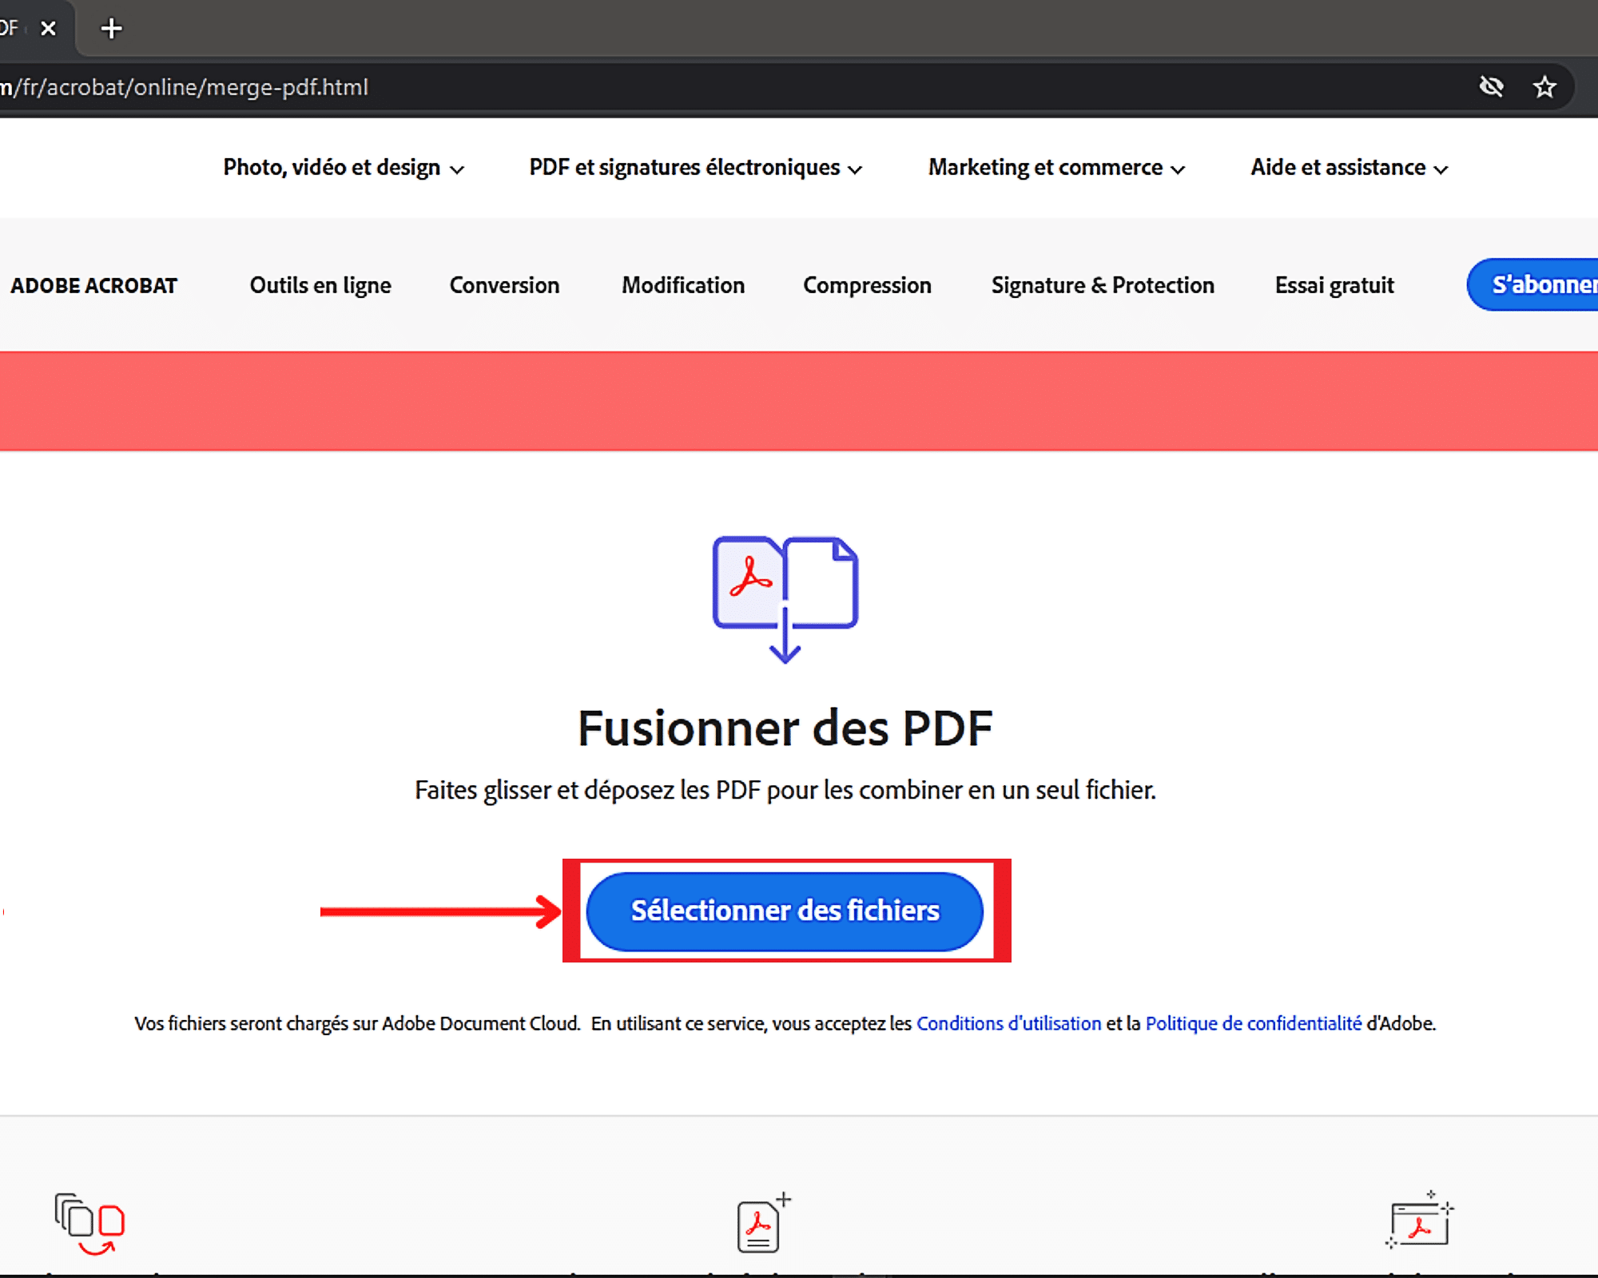Open the Compression tab
This screenshot has width=1598, height=1278.
pyautogui.click(x=867, y=286)
